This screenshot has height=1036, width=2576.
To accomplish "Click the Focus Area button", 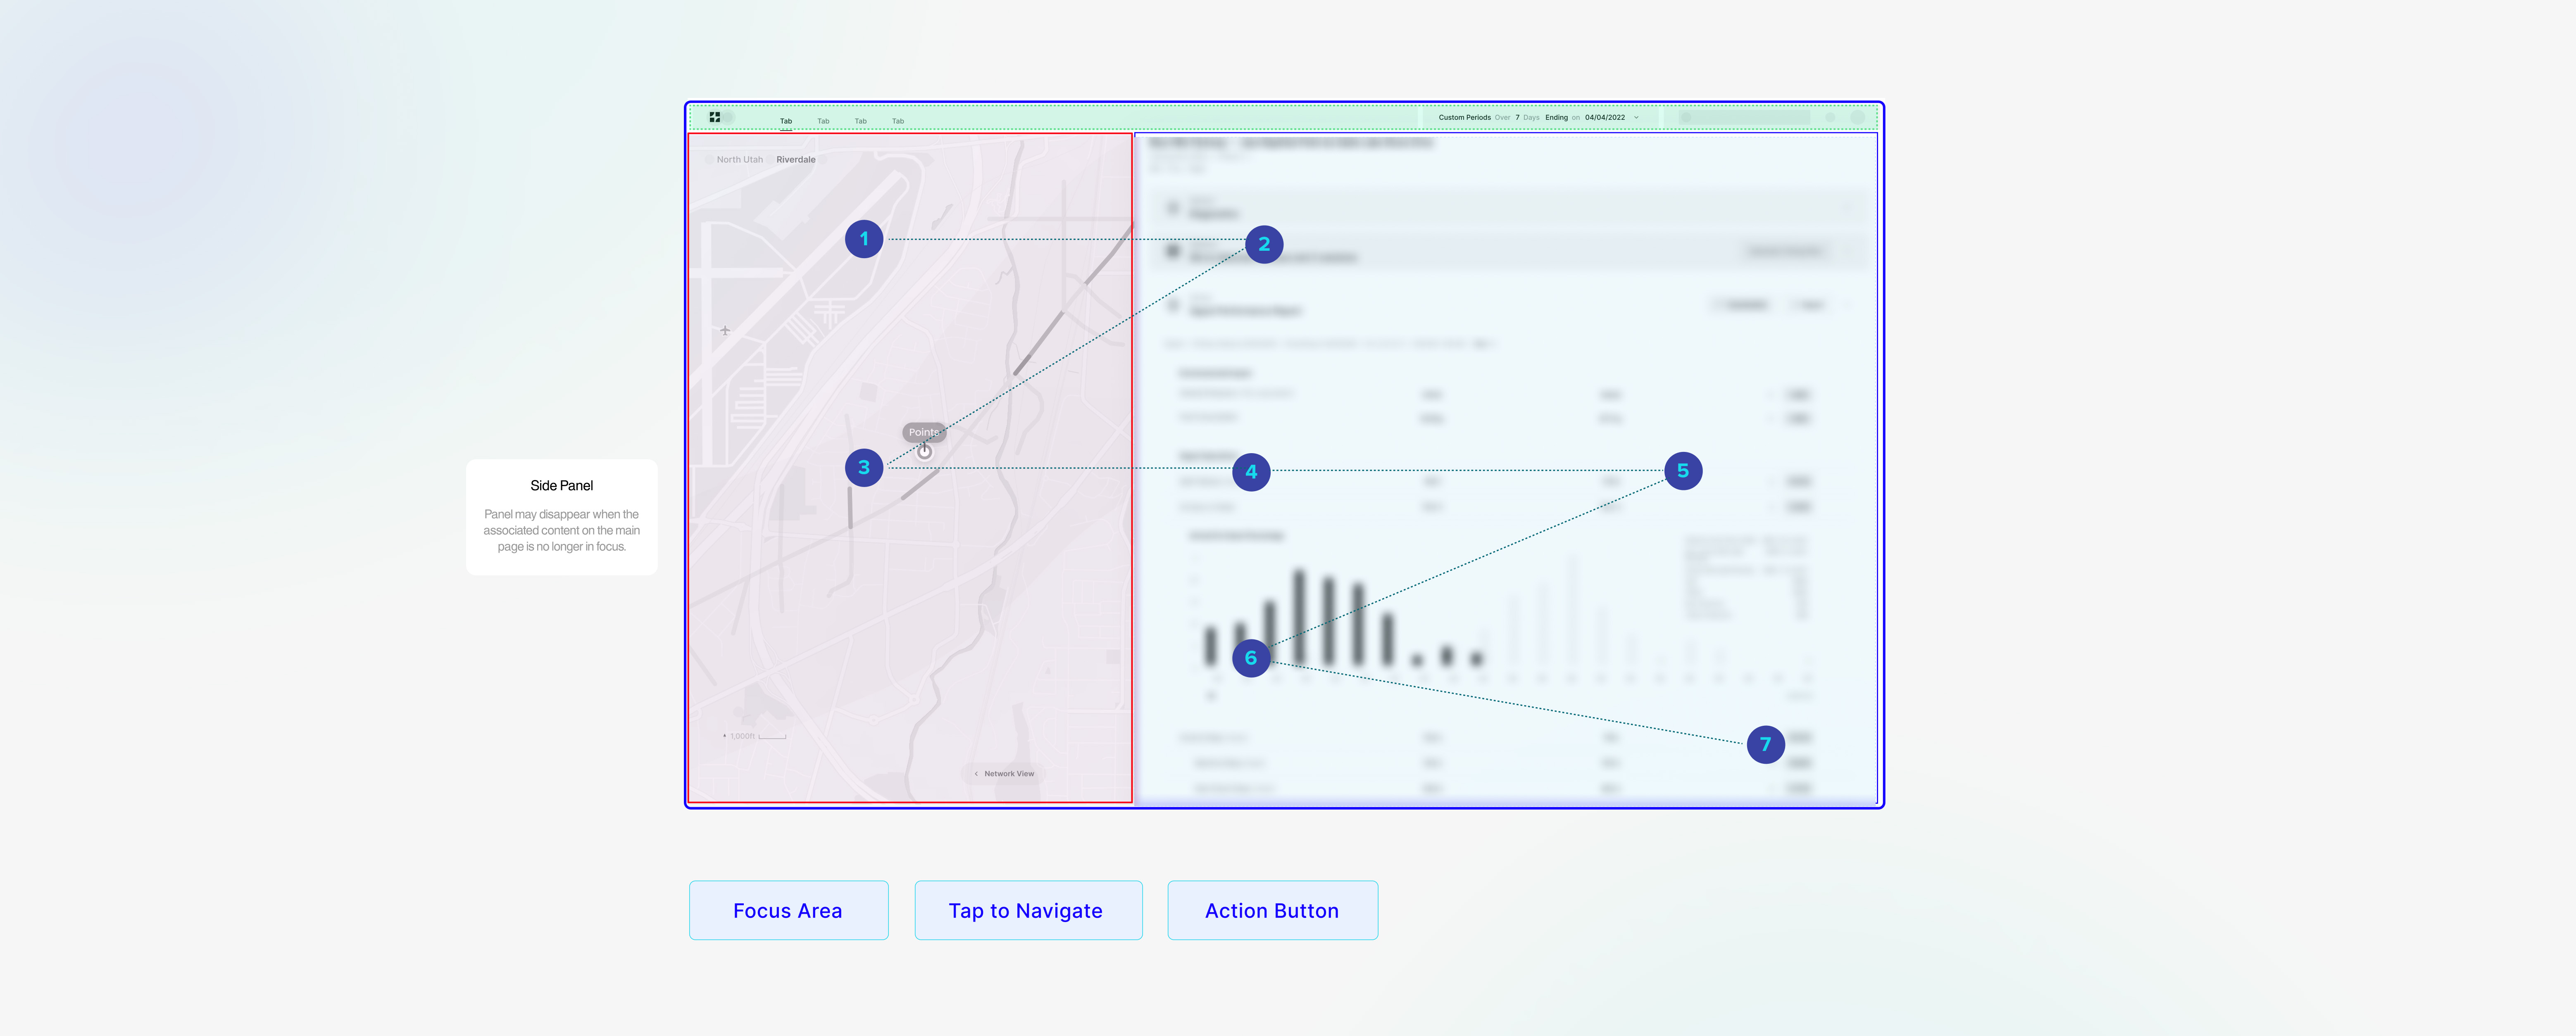I will coord(788,910).
